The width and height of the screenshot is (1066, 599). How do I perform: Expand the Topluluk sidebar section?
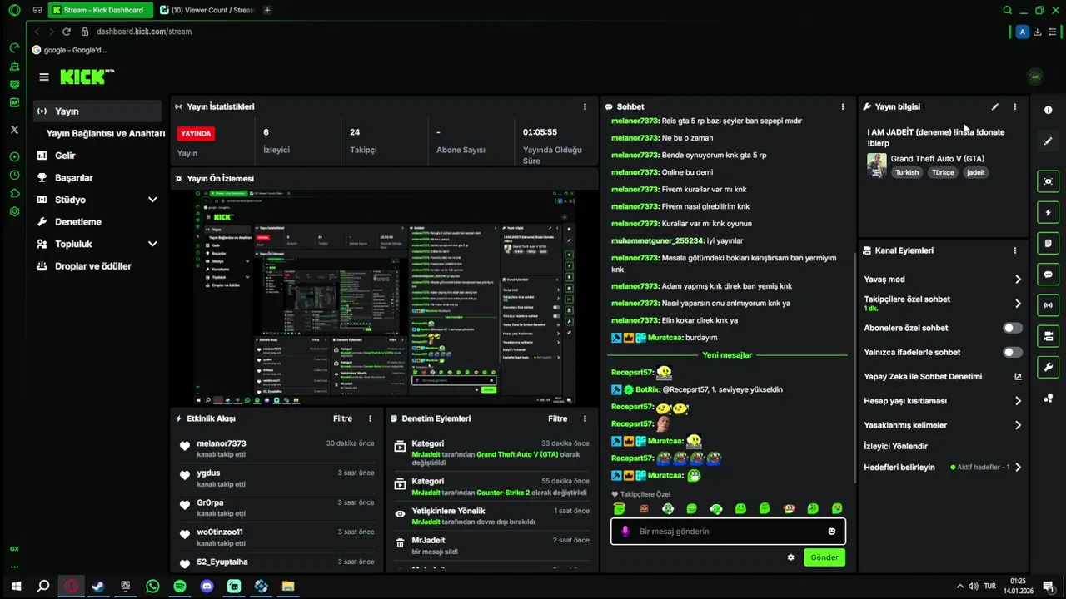tap(152, 244)
